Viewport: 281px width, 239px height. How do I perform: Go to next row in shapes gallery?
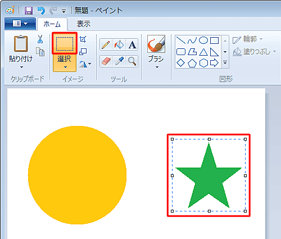[225, 52]
